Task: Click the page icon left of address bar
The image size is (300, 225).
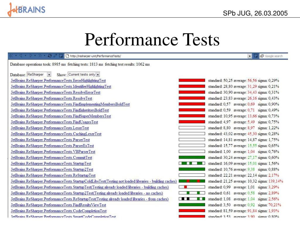Action: pos(61,56)
